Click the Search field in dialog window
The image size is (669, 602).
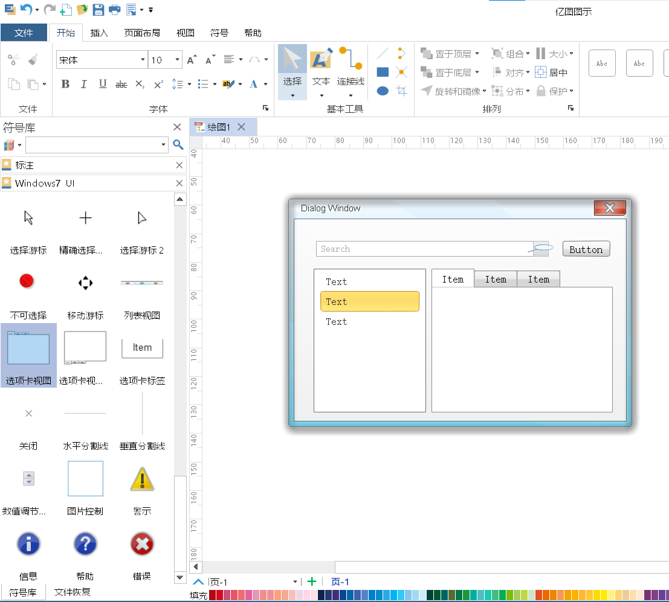pyautogui.click(x=423, y=249)
